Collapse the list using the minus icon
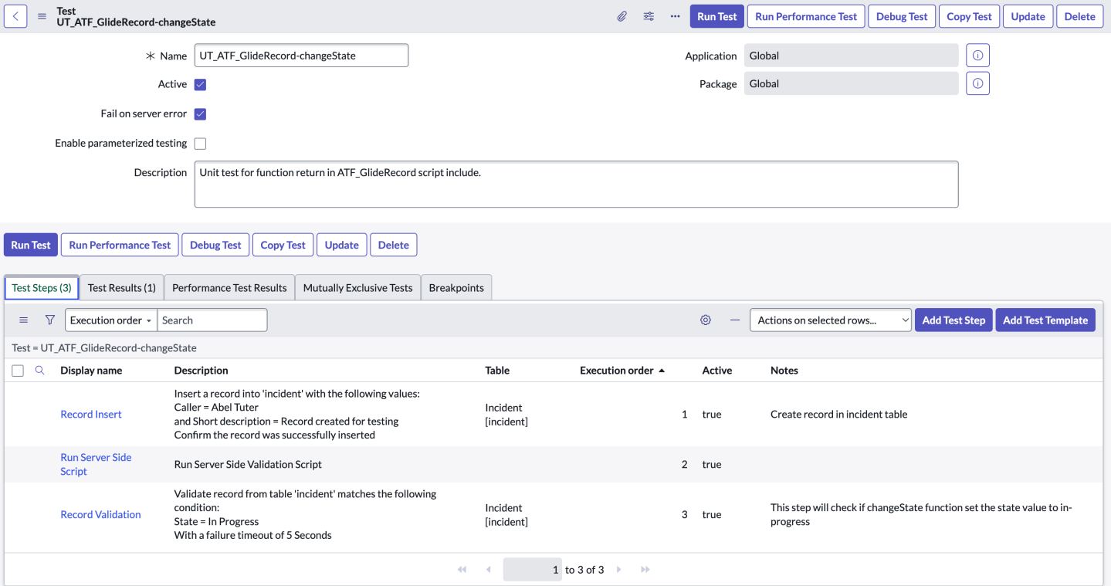The image size is (1111, 586). pos(734,320)
